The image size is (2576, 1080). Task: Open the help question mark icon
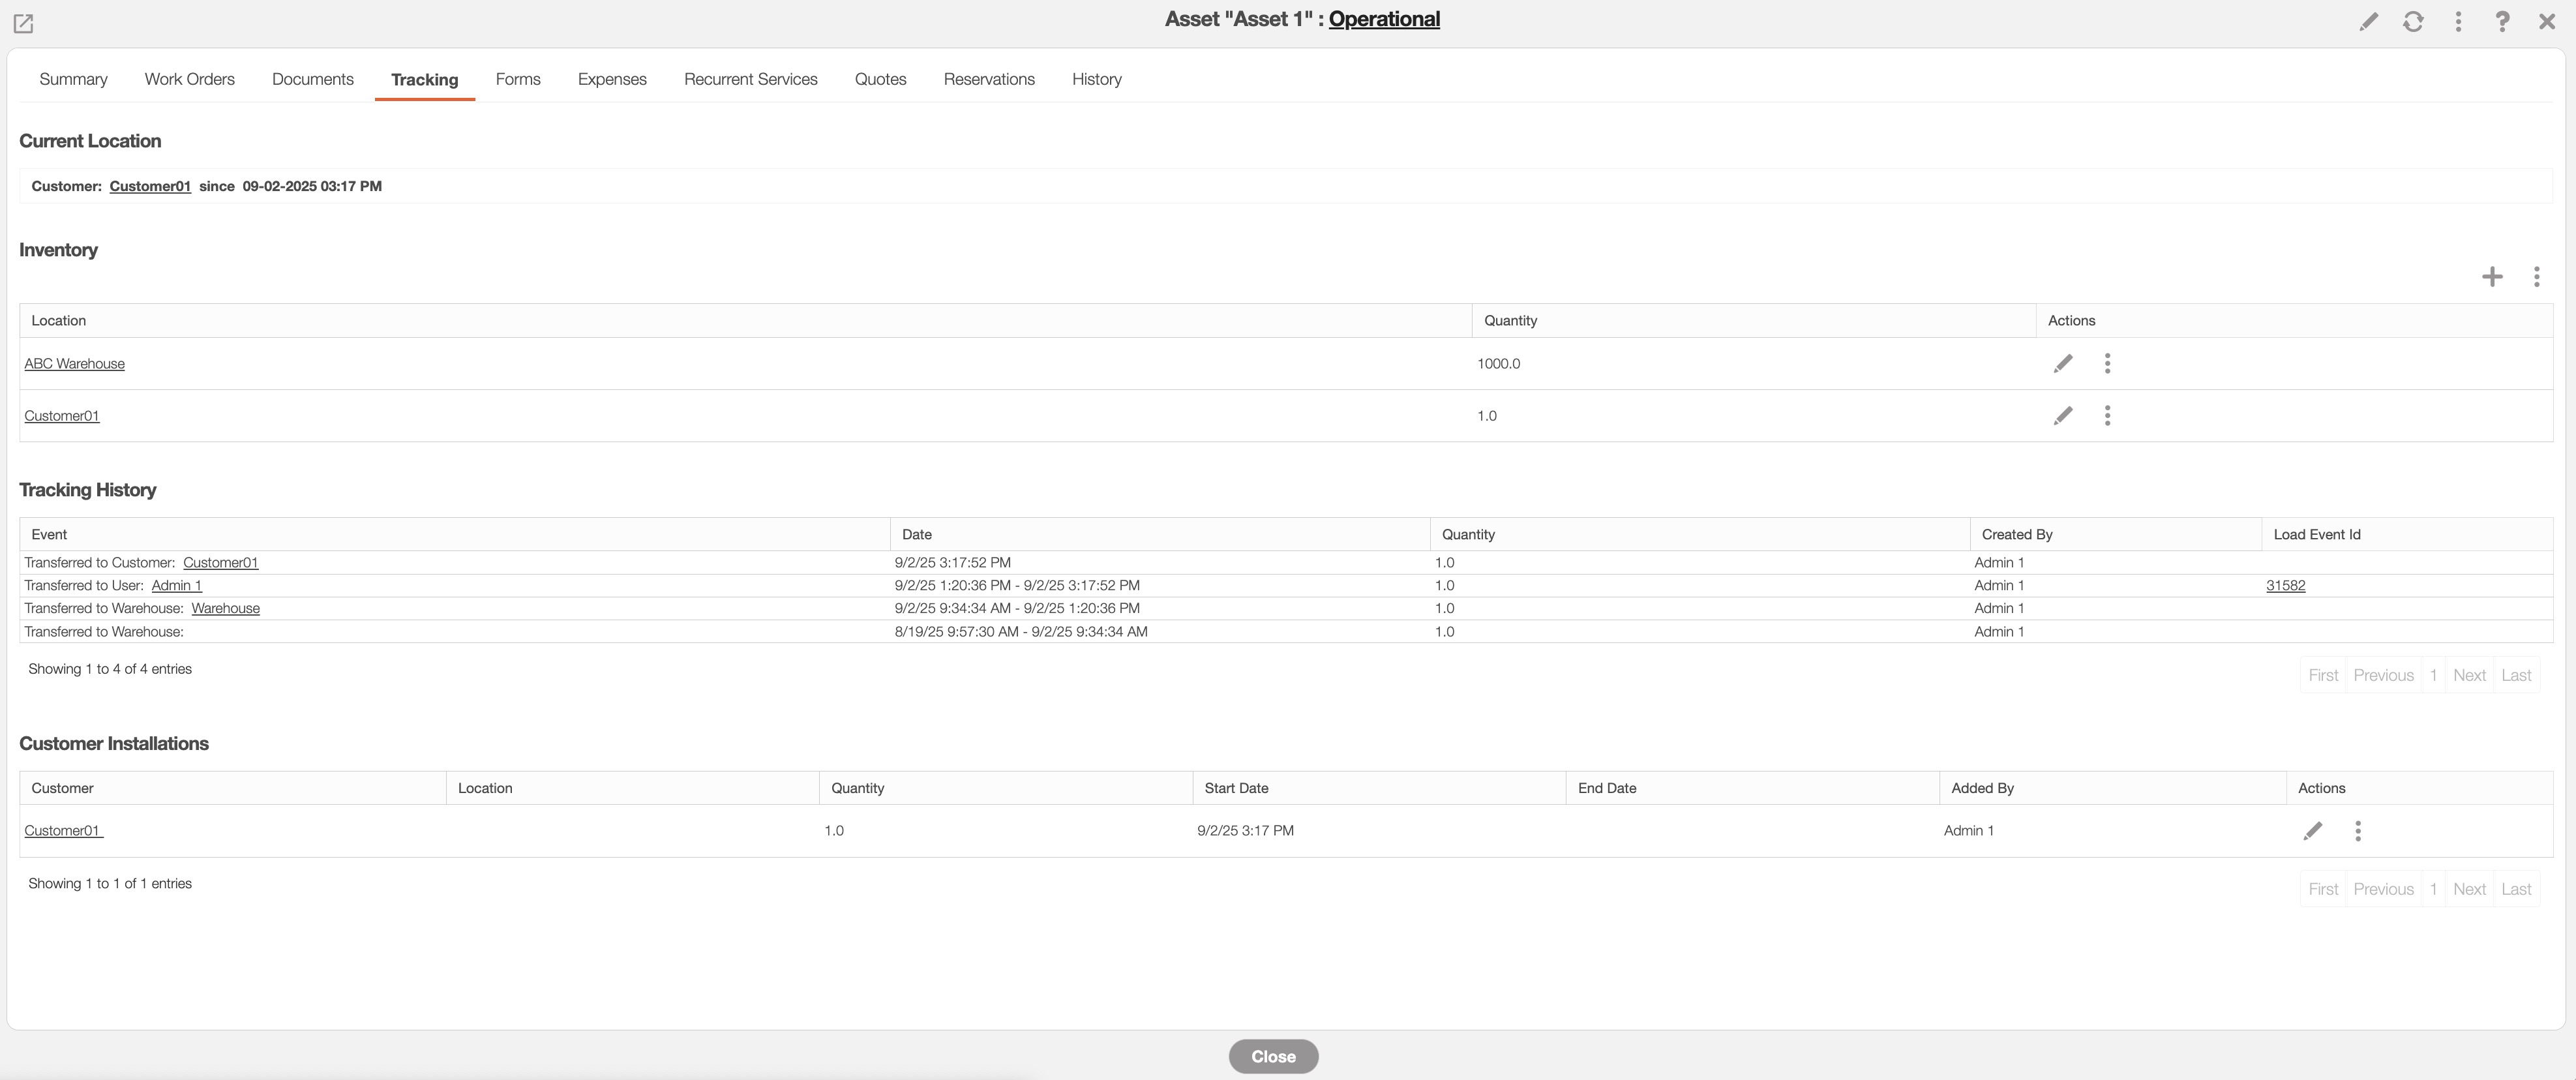pyautogui.click(x=2502, y=21)
